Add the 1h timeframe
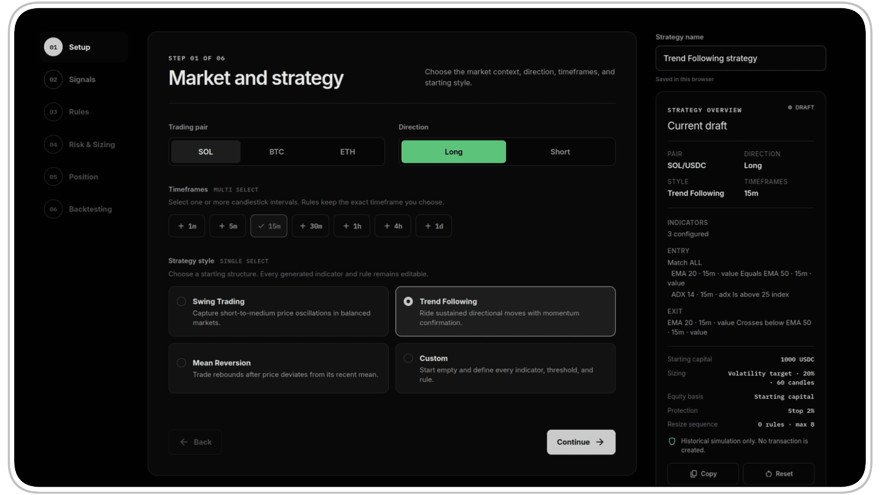This screenshot has height=495, width=880. coord(352,226)
